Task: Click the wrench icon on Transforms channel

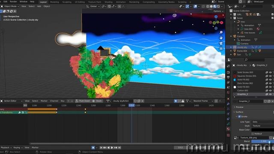Action: pyautogui.click(x=20, y=113)
